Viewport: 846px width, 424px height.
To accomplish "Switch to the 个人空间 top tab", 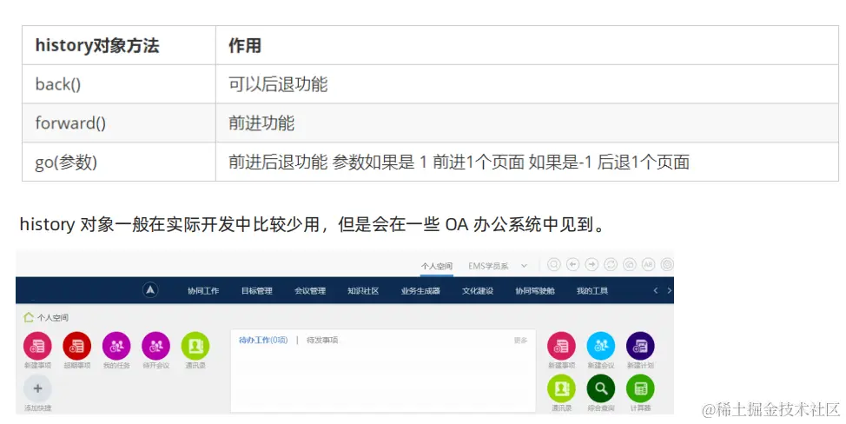I will [437, 266].
